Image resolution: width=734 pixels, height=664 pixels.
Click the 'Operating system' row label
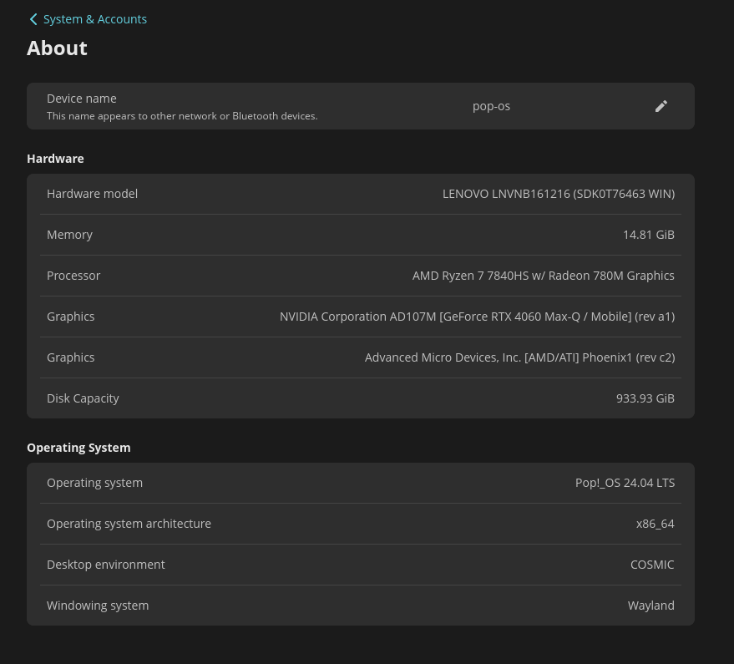94,484
